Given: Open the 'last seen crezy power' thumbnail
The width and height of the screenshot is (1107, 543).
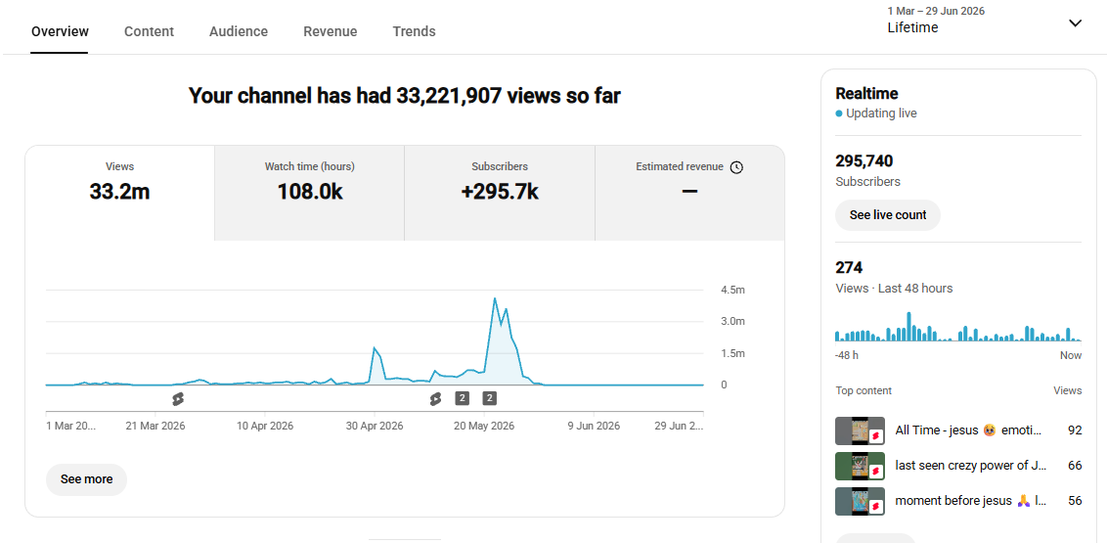Looking at the screenshot, I should coord(860,466).
